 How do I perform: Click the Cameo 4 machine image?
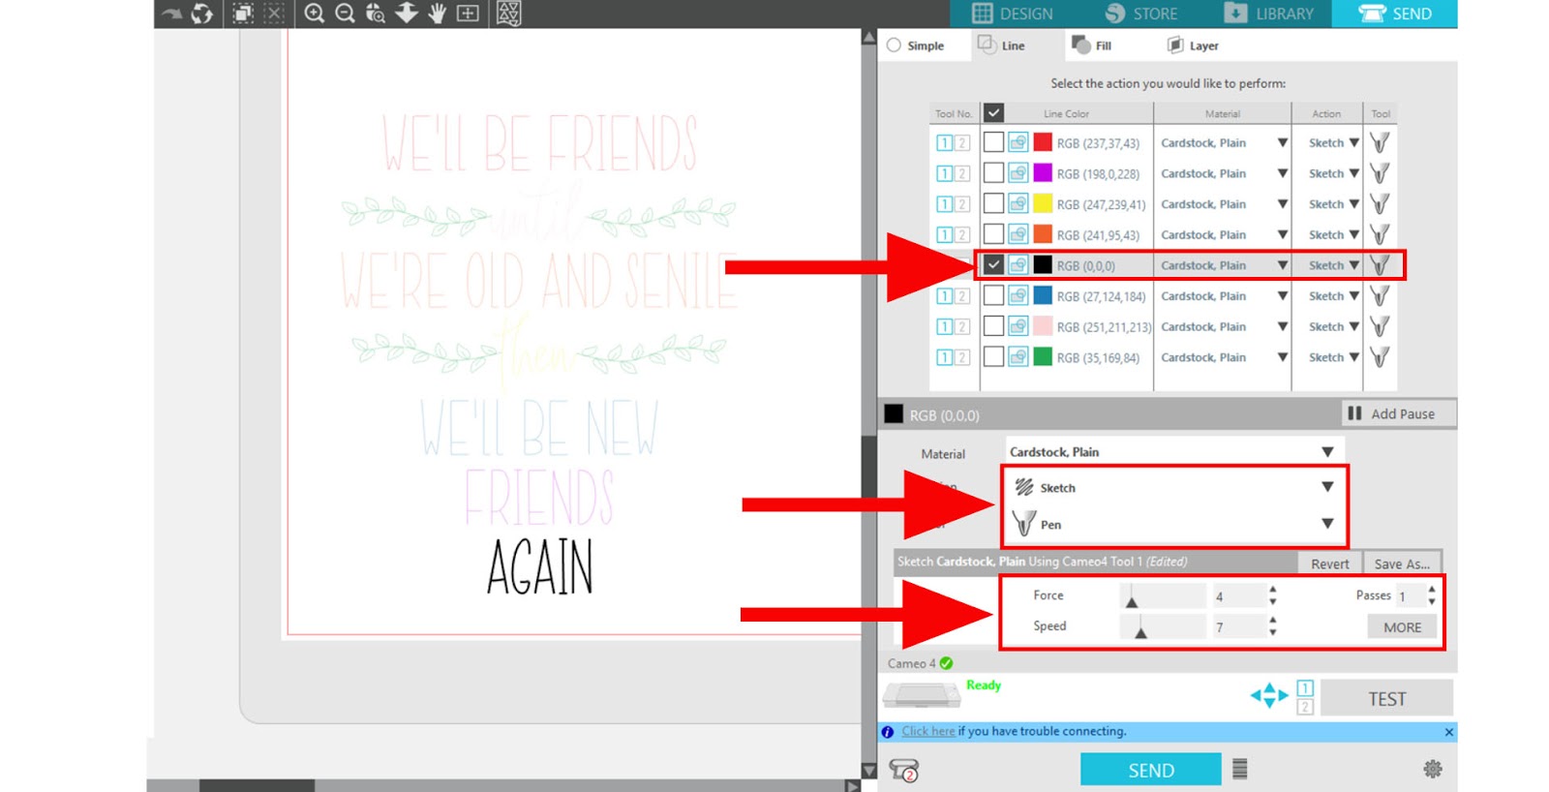pyautogui.click(x=921, y=694)
